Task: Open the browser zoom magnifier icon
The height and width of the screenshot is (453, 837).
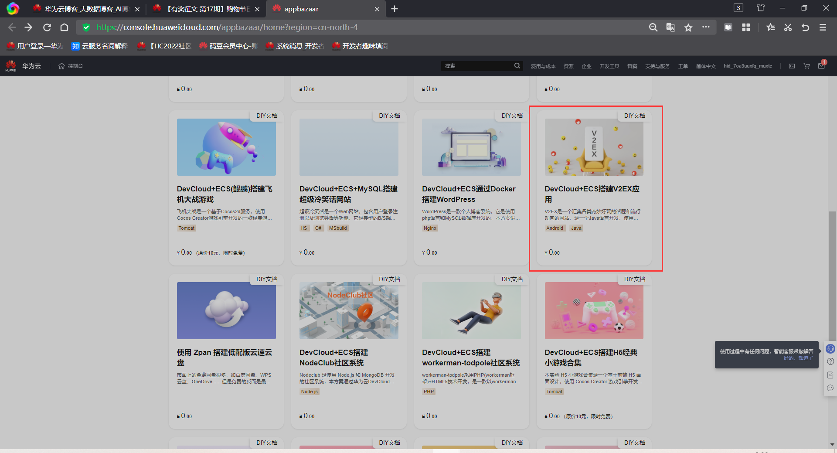Action: 653,27
